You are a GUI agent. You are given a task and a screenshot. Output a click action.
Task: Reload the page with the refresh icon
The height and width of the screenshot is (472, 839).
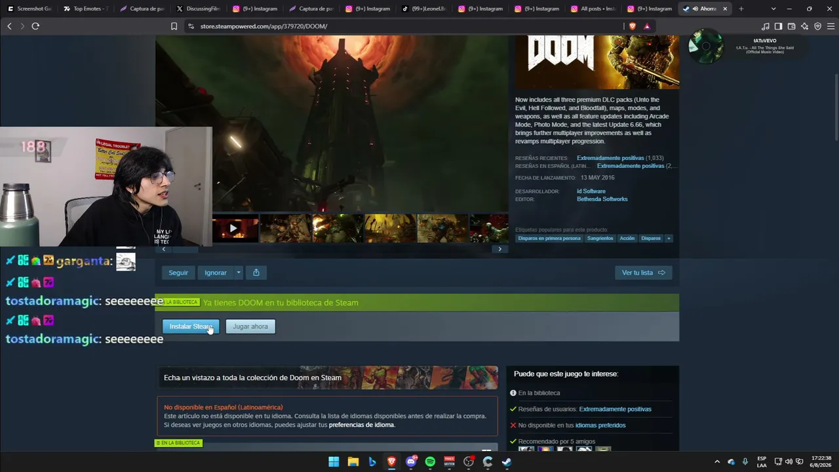(x=35, y=26)
